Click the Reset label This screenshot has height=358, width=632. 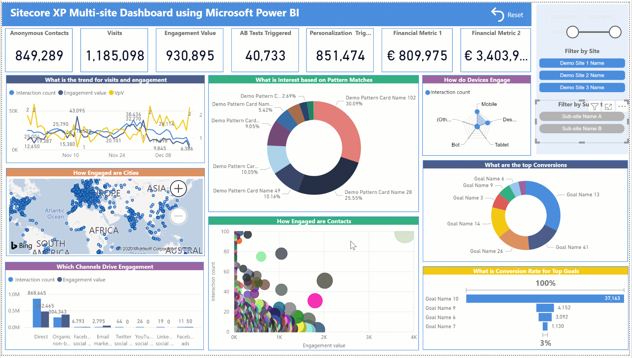[x=515, y=15]
